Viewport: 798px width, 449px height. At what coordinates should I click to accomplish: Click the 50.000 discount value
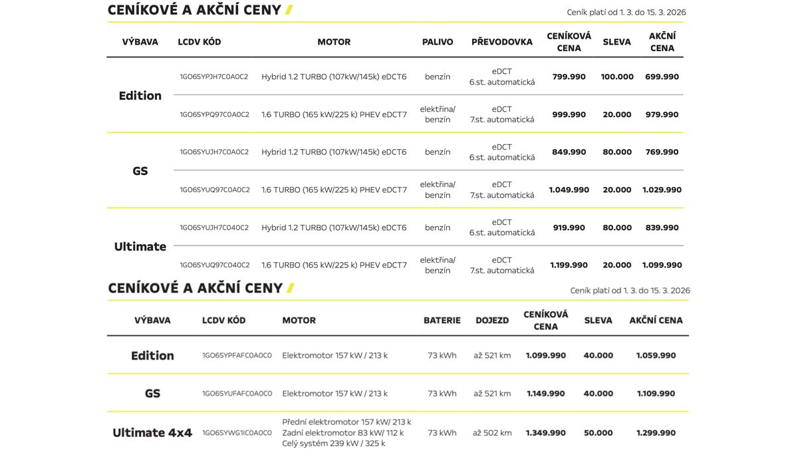pos(598,432)
